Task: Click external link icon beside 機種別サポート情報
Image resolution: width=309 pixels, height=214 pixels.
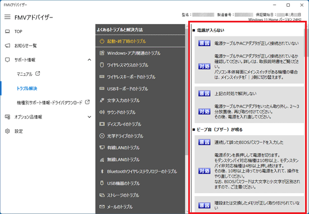Action: click(x=87, y=102)
